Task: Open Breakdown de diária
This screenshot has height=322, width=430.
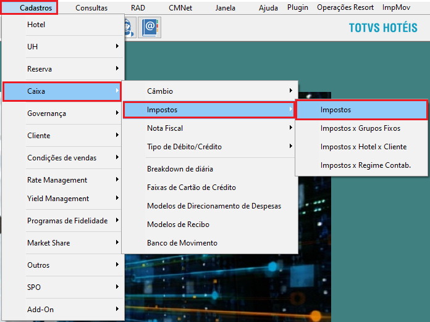Action: (209, 169)
